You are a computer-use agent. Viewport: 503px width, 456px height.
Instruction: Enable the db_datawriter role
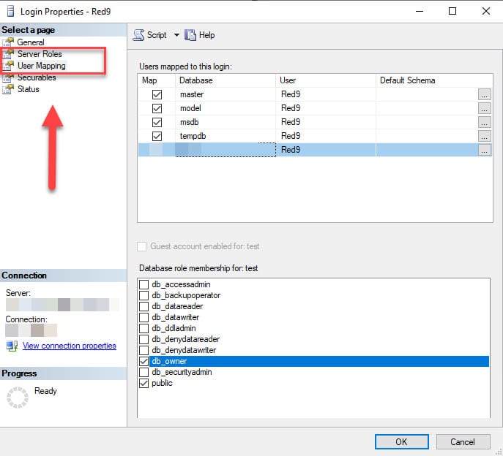click(144, 317)
